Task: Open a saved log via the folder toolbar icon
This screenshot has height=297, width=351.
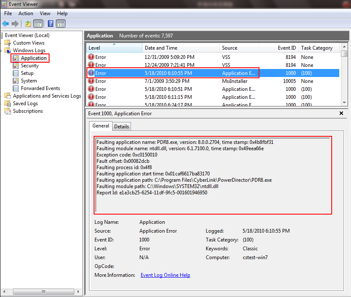Action: [x=28, y=24]
